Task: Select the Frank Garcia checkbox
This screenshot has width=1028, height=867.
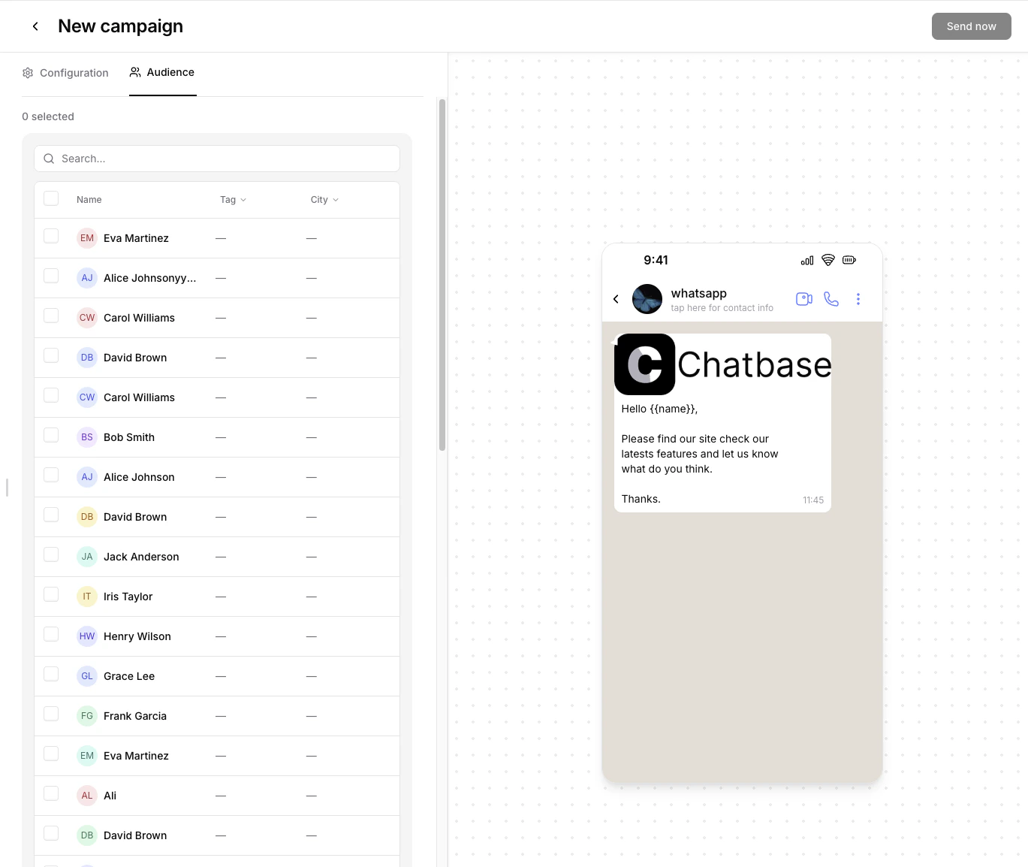Action: (x=51, y=714)
